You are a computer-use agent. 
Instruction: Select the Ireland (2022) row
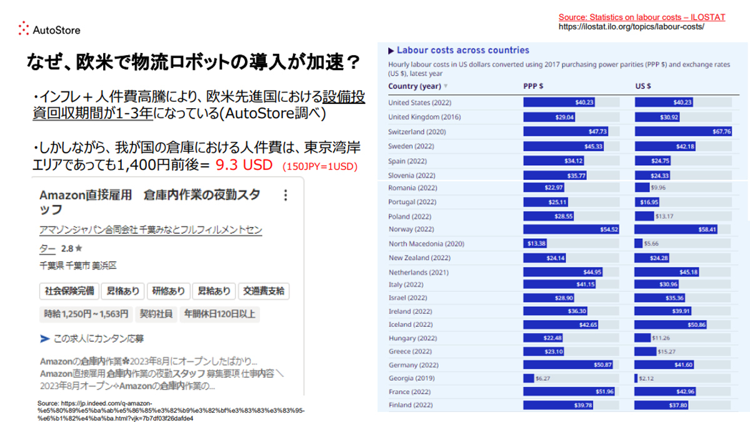(x=564, y=311)
